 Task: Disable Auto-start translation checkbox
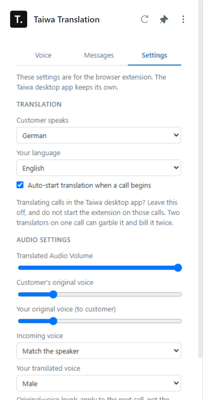point(20,185)
